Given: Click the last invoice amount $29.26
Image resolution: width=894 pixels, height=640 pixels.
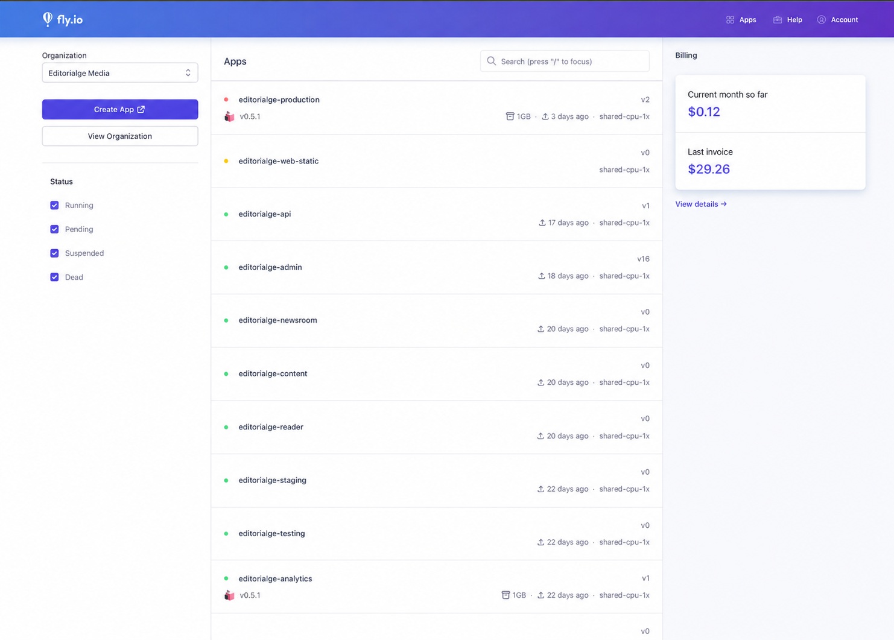Looking at the screenshot, I should pyautogui.click(x=709, y=170).
